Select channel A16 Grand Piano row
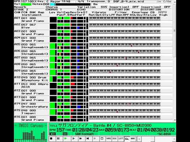This screenshot has height=142, width=190. pyautogui.click(x=32, y=118)
